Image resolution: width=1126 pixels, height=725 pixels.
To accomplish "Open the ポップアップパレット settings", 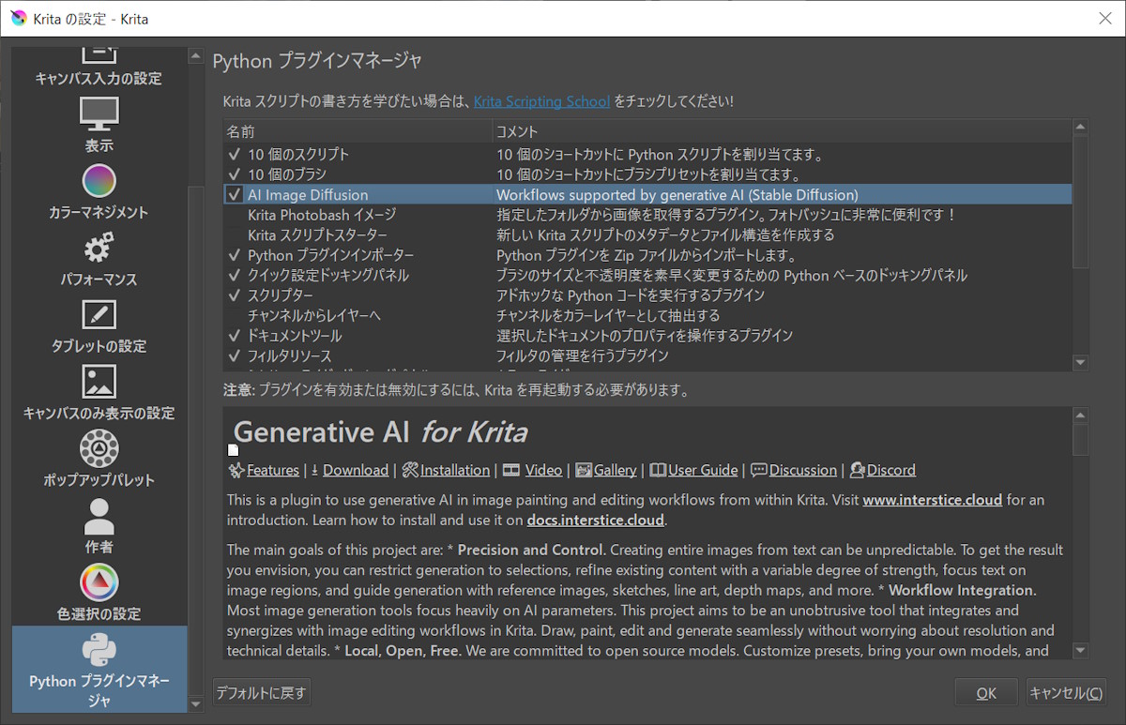I will (x=99, y=460).
